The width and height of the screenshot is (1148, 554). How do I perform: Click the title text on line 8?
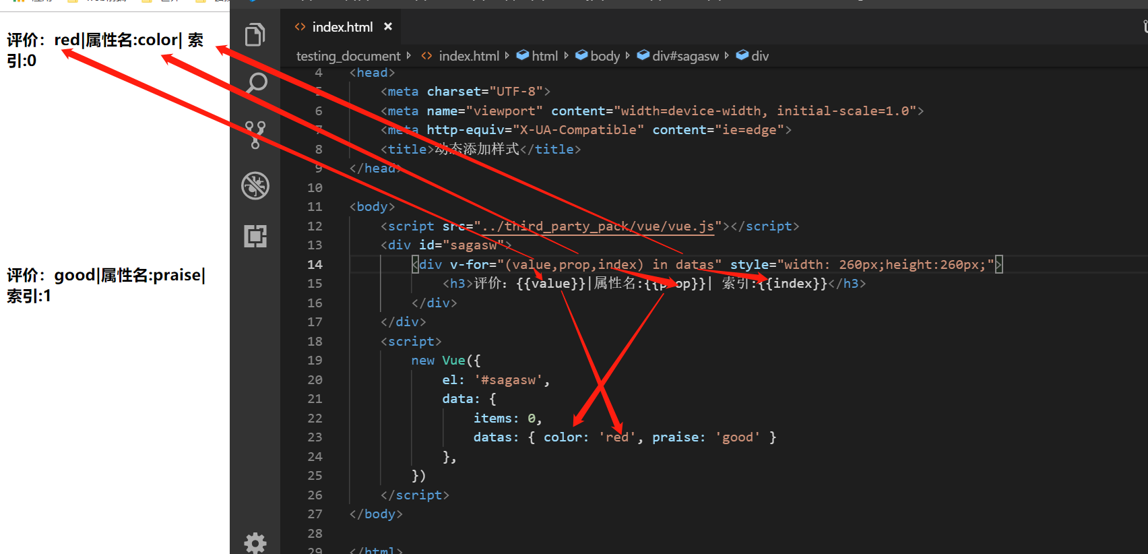(477, 149)
